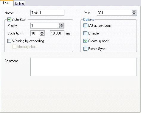Image resolution: width=141 pixels, height=113 pixels.
Task: Click the Priority: label
Action: pos(13,26)
